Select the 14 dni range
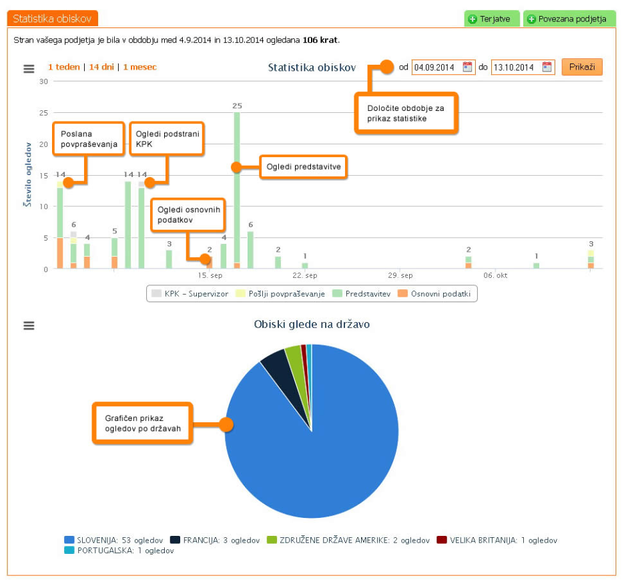The height and width of the screenshot is (584, 624). 101,67
